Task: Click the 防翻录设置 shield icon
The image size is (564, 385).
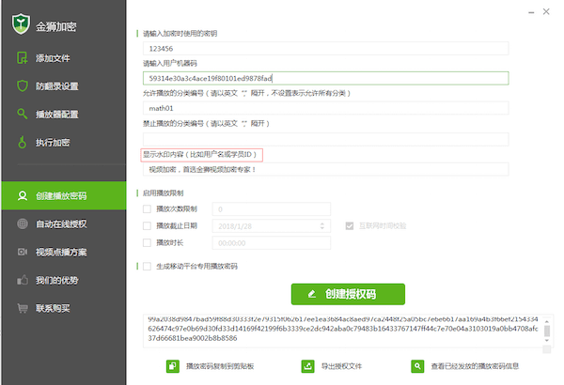Action: (x=23, y=85)
